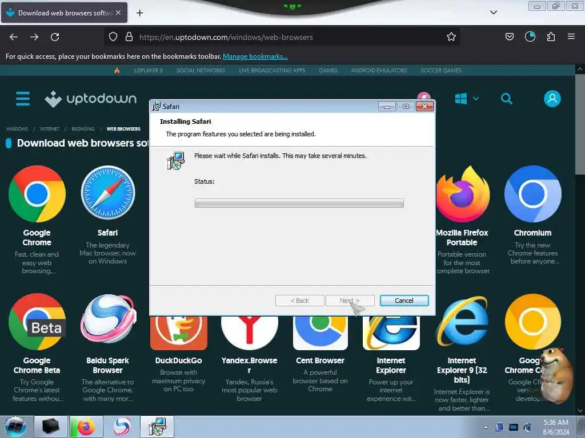
Task: Open the Internet Explorer app icon
Action: [x=391, y=333]
